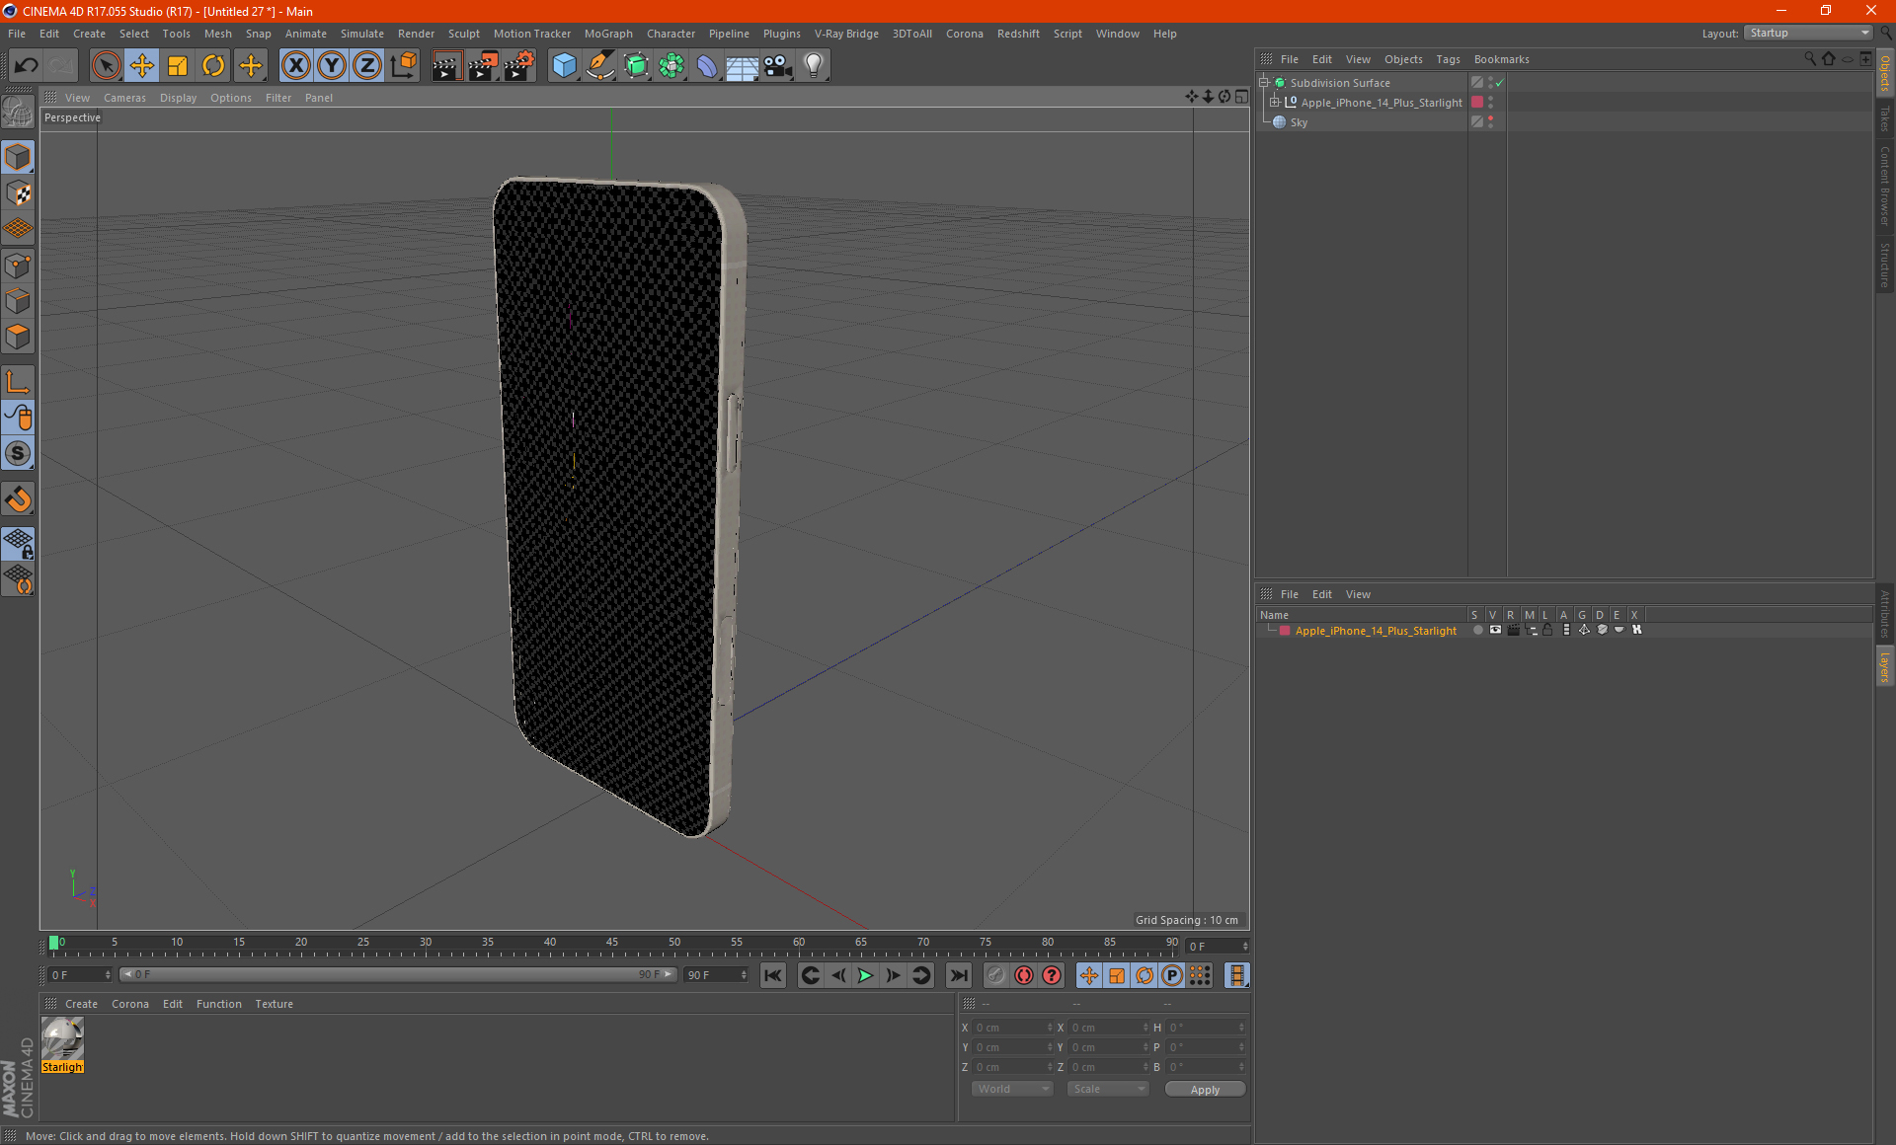
Task: Add a Light object
Action: tap(814, 66)
